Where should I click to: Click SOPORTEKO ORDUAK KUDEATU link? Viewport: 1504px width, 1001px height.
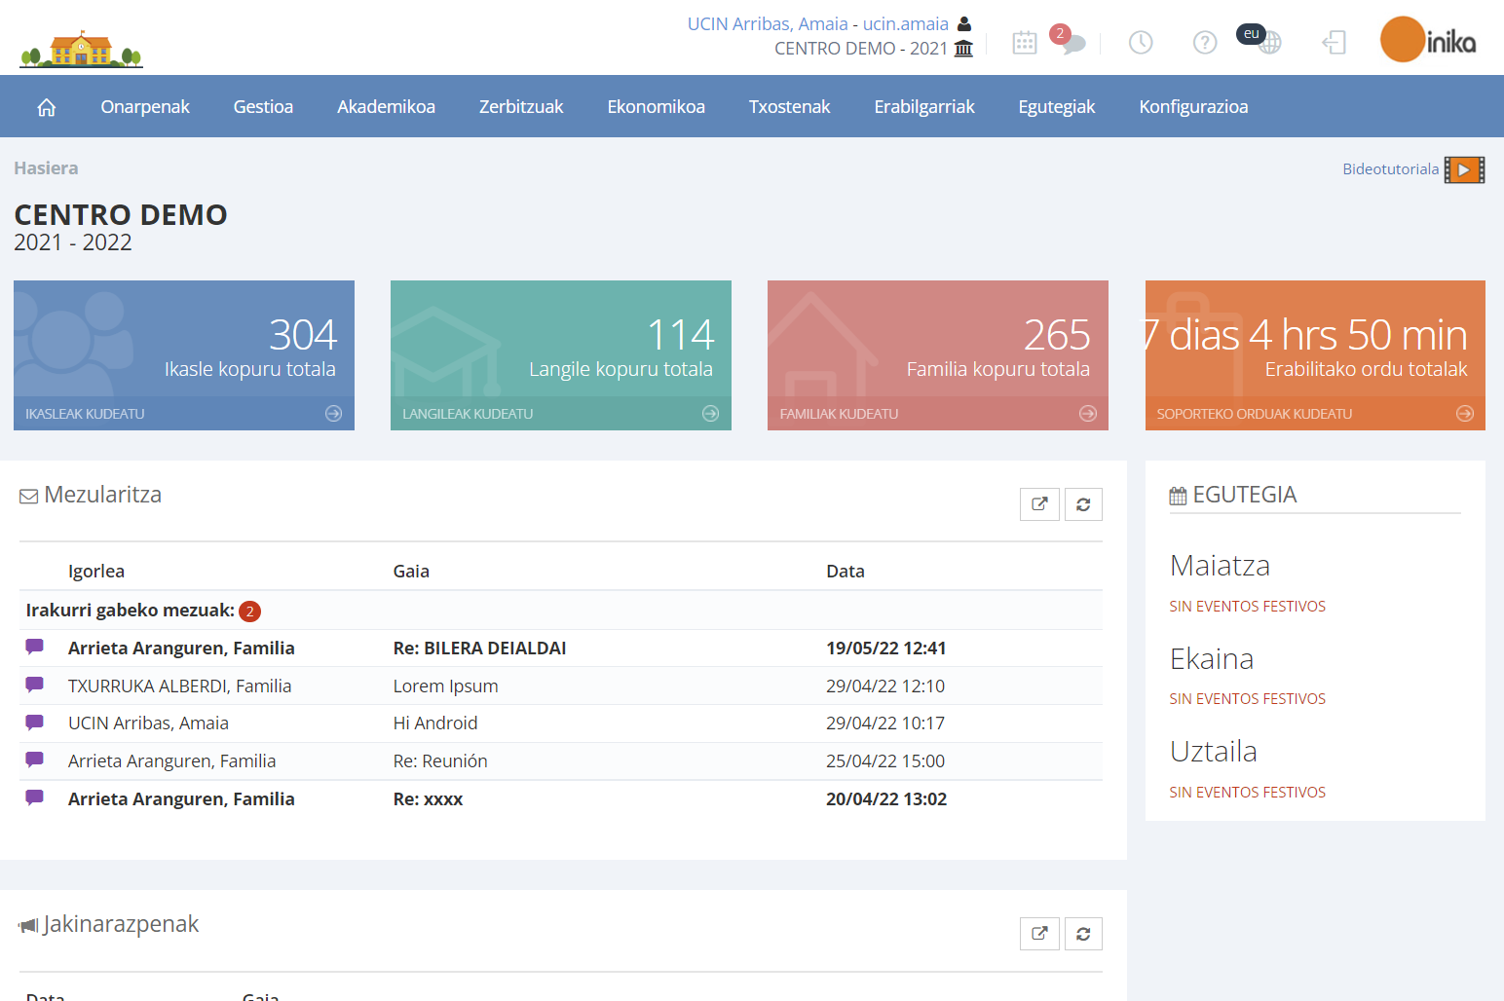point(1254,414)
